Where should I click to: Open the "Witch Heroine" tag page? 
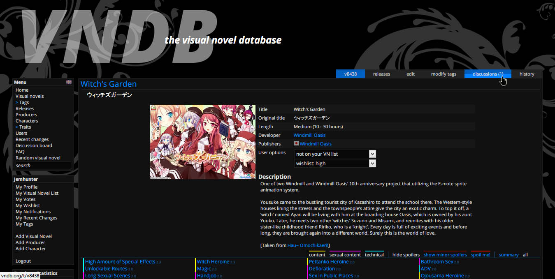click(213, 261)
